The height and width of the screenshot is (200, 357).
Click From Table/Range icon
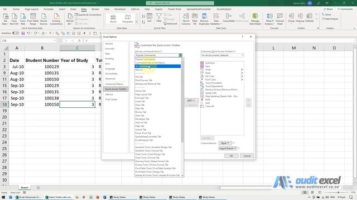point(33,19)
